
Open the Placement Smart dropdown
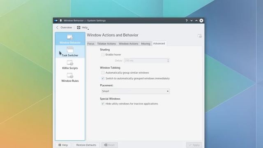(x=135, y=91)
